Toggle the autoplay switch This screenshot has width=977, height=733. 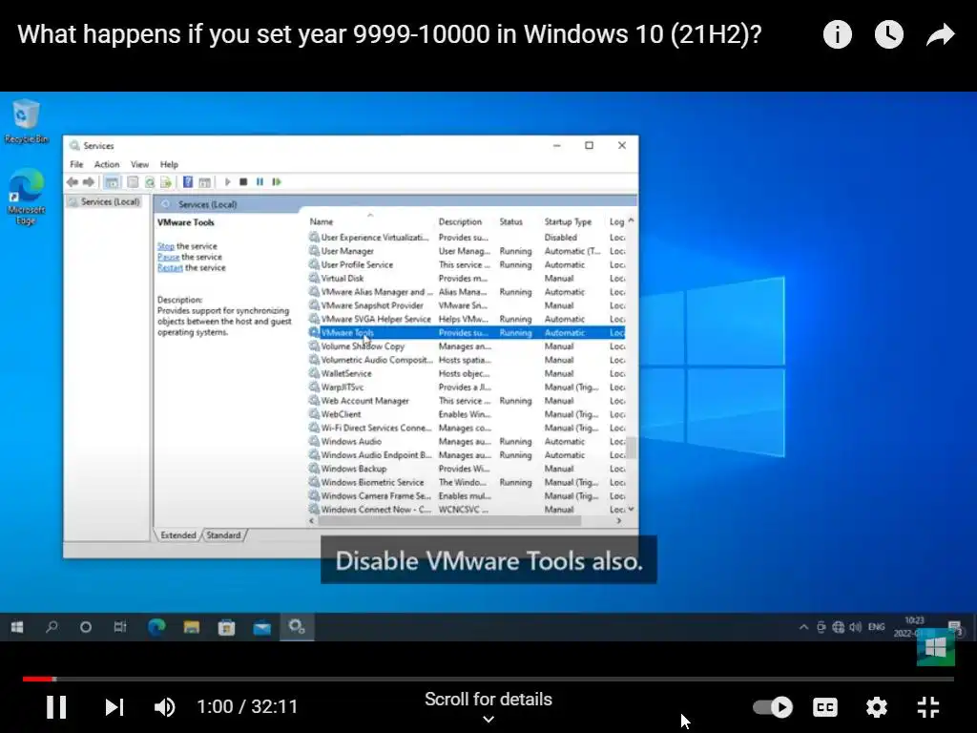coord(773,707)
